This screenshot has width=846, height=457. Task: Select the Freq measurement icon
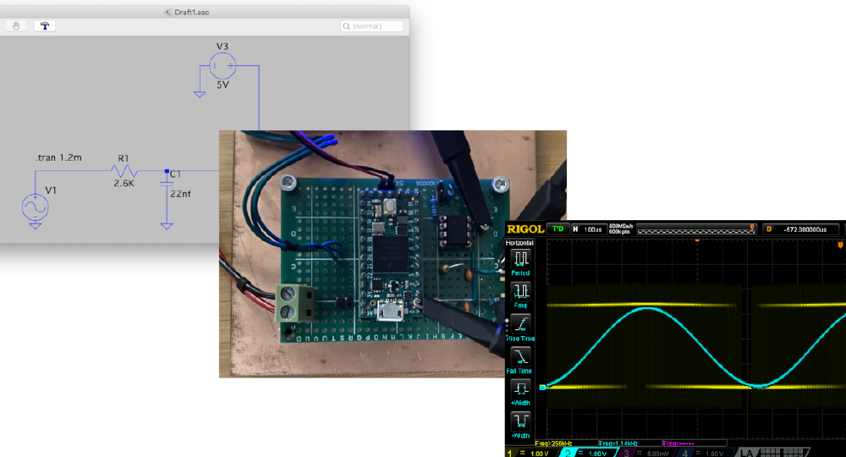coord(521,291)
